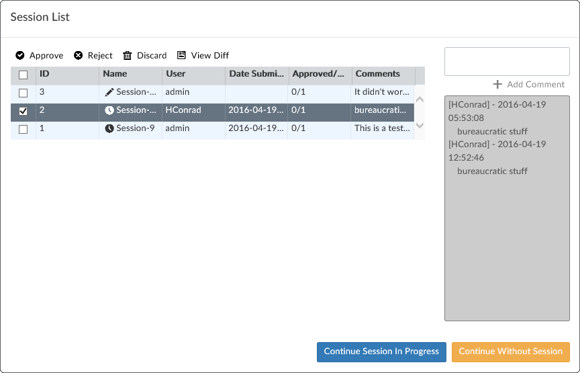The width and height of the screenshot is (580, 373).
Task: Click the View Diff icon
Action: click(181, 56)
